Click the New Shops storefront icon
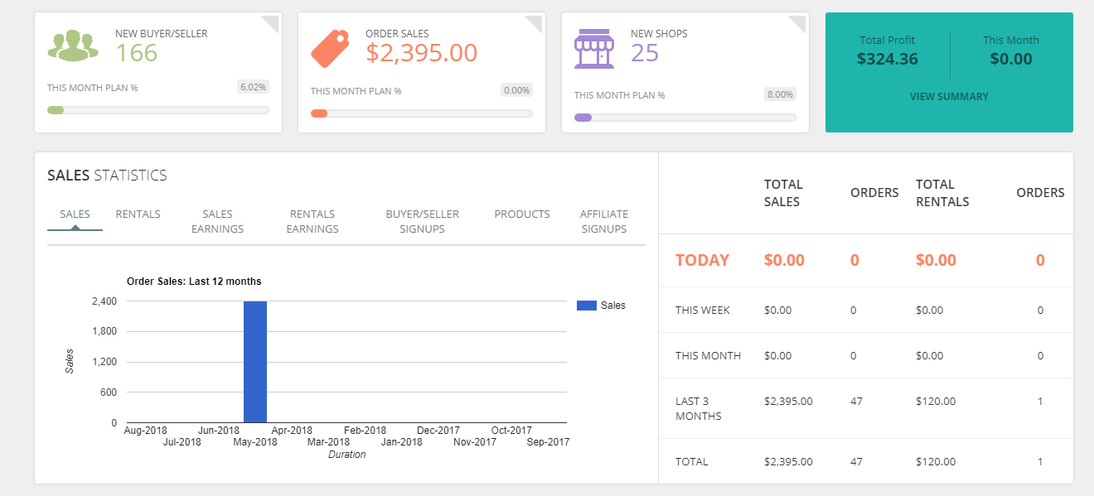This screenshot has height=496, width=1094. coord(594,49)
